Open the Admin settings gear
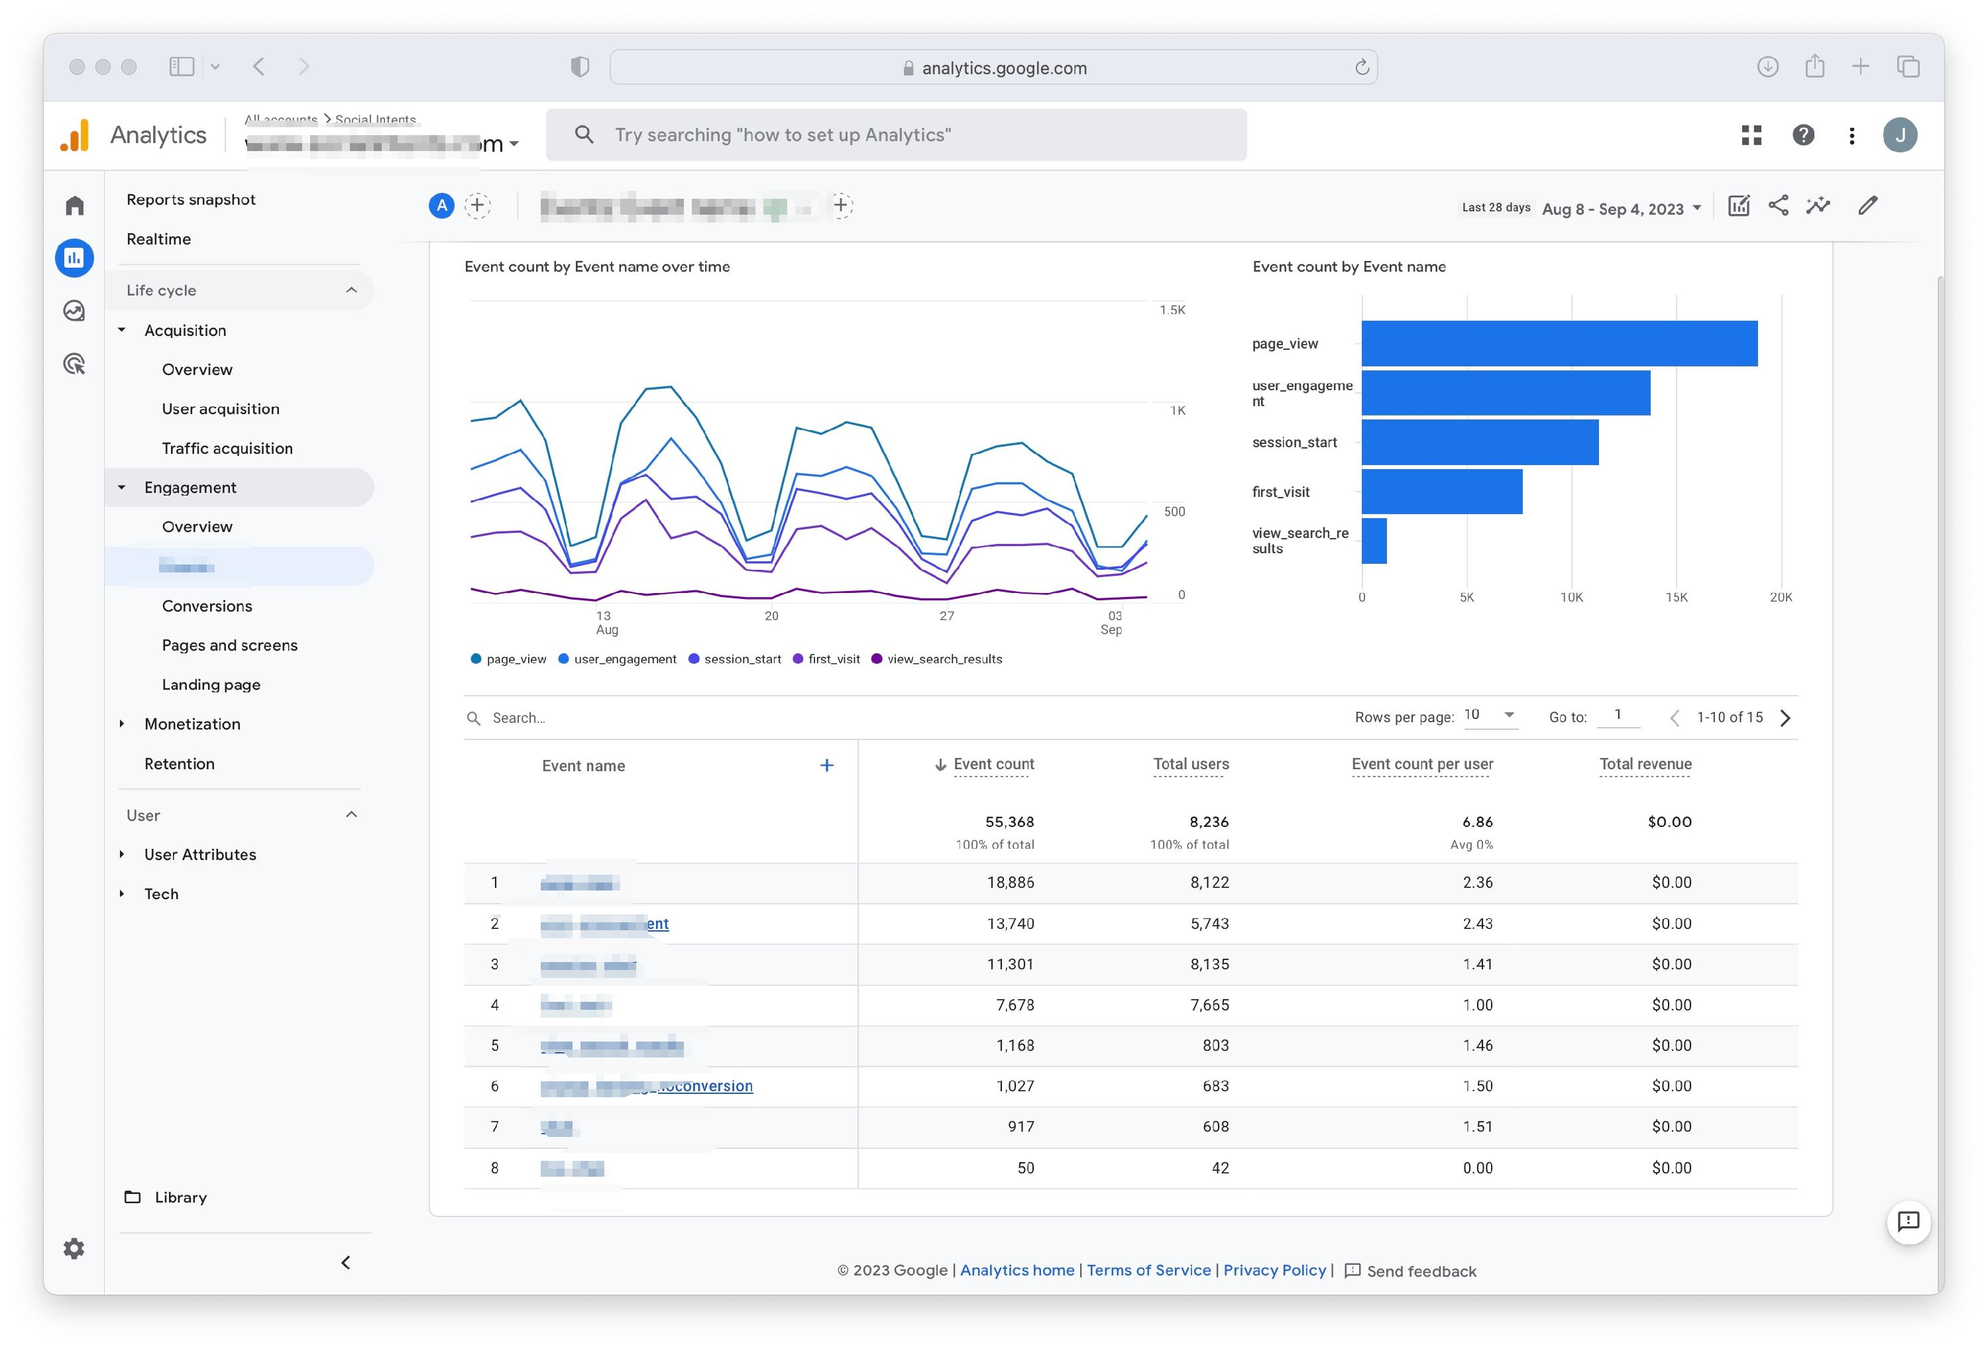 coord(74,1248)
